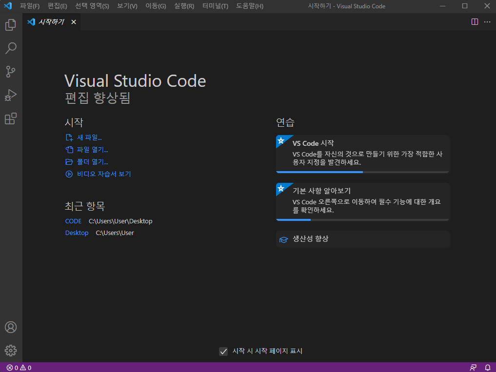Open the editor More Actions ellipsis
The width and height of the screenshot is (496, 372).
pos(487,22)
